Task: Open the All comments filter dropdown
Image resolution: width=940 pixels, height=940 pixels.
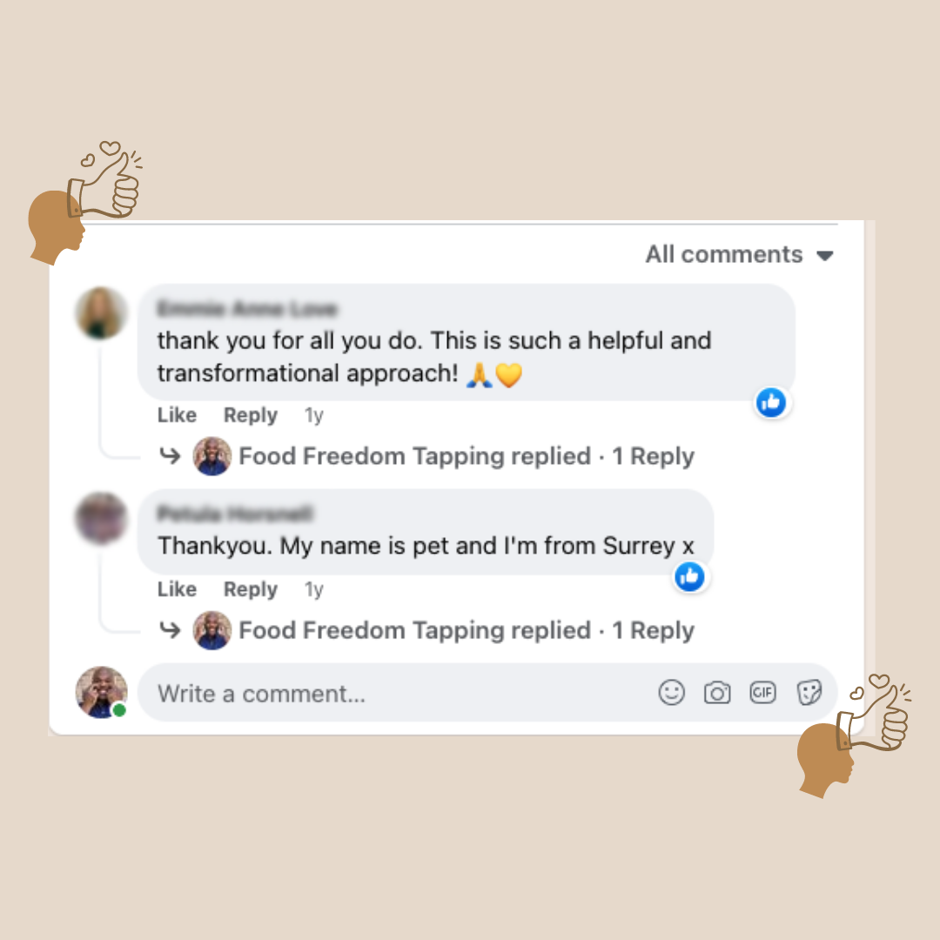Action: coord(739,255)
